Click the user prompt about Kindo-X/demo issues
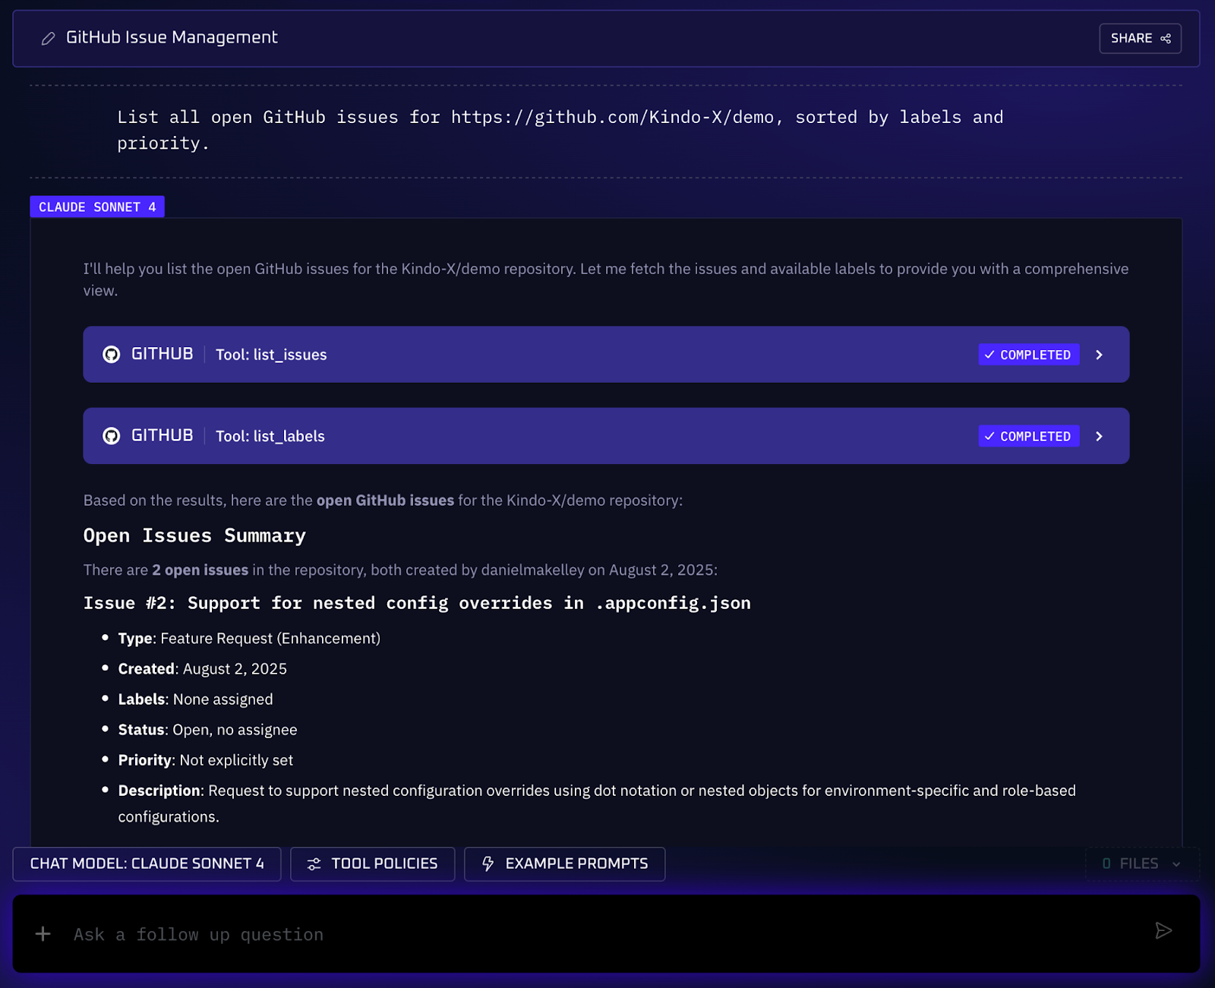 tap(560, 130)
